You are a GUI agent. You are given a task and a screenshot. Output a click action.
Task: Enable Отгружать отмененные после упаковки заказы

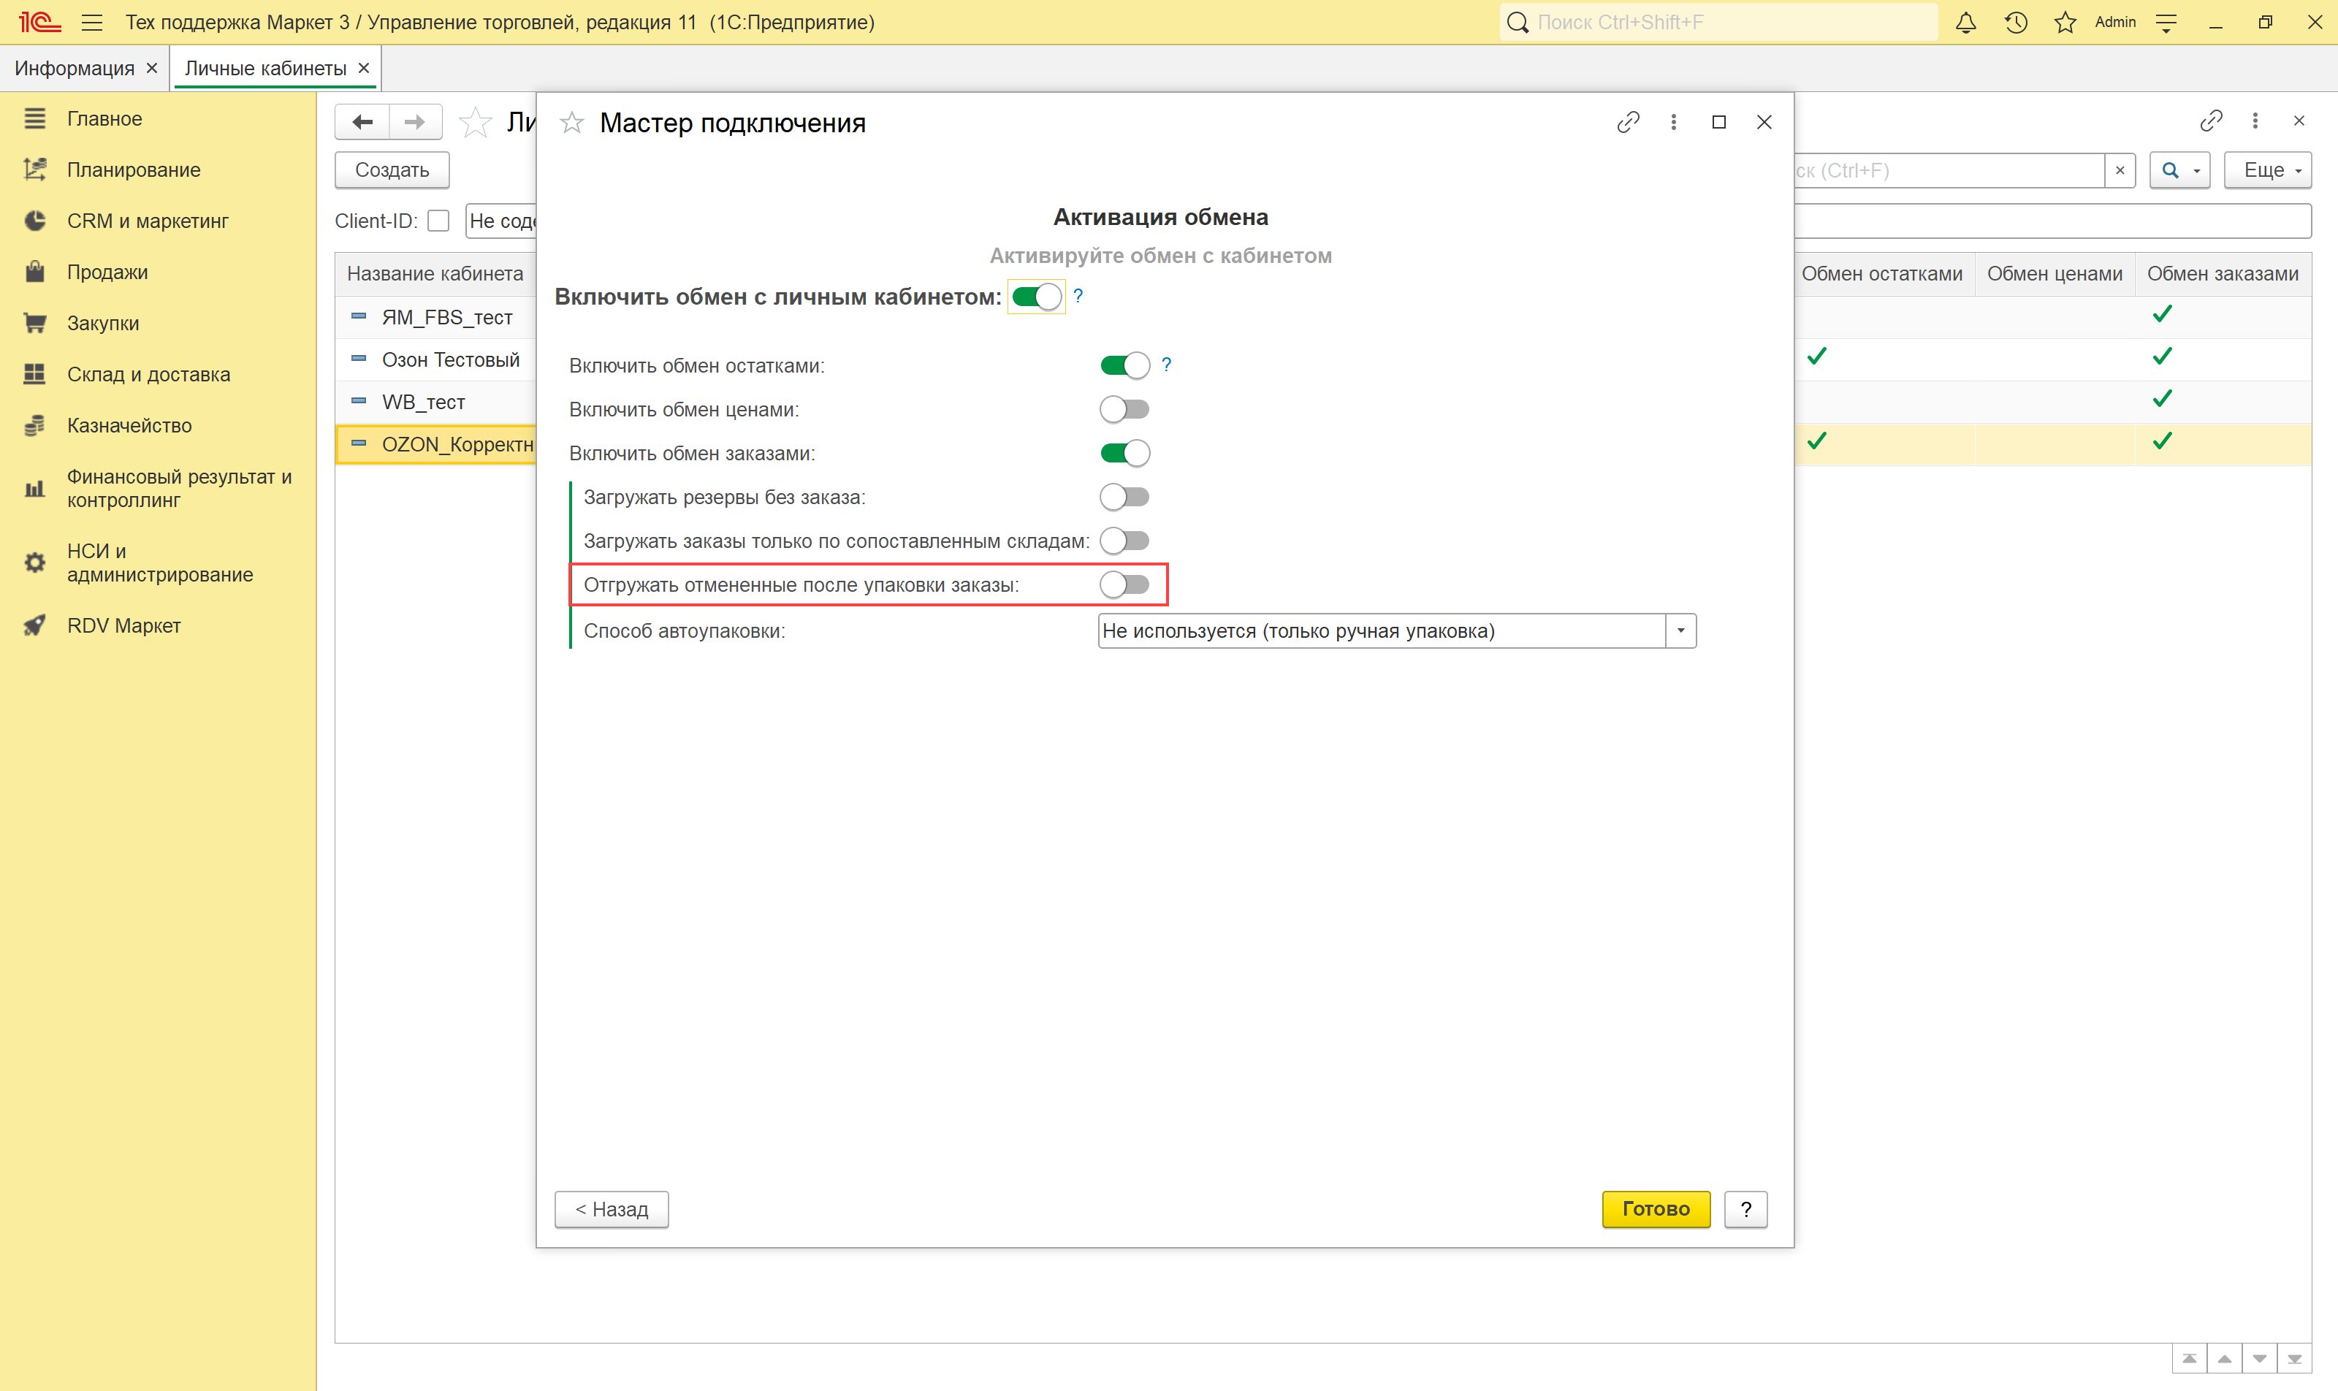click(x=1124, y=585)
